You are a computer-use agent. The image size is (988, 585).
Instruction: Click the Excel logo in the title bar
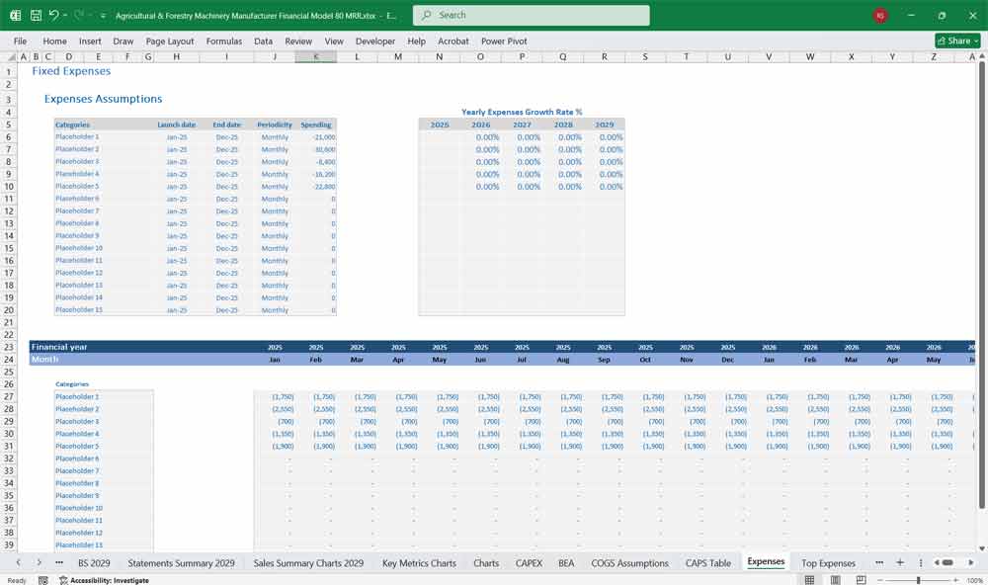click(x=15, y=15)
